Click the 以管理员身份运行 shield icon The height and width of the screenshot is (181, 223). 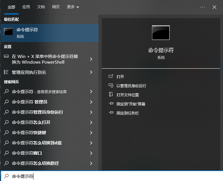(x=111, y=86)
